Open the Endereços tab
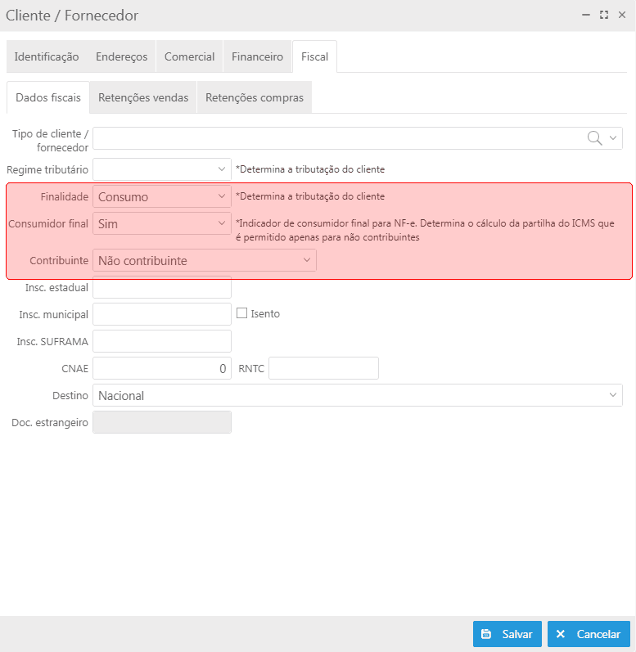Image resolution: width=636 pixels, height=652 pixels. pos(121,56)
